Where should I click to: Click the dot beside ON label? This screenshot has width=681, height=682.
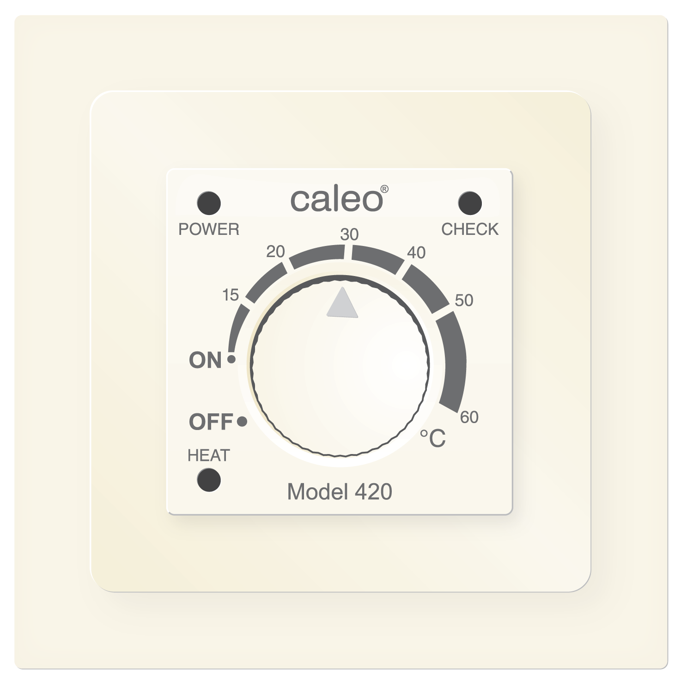(x=232, y=359)
